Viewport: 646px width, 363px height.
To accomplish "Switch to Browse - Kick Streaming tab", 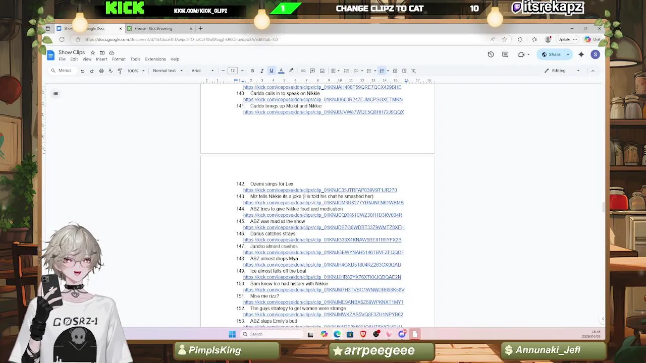I will [160, 28].
